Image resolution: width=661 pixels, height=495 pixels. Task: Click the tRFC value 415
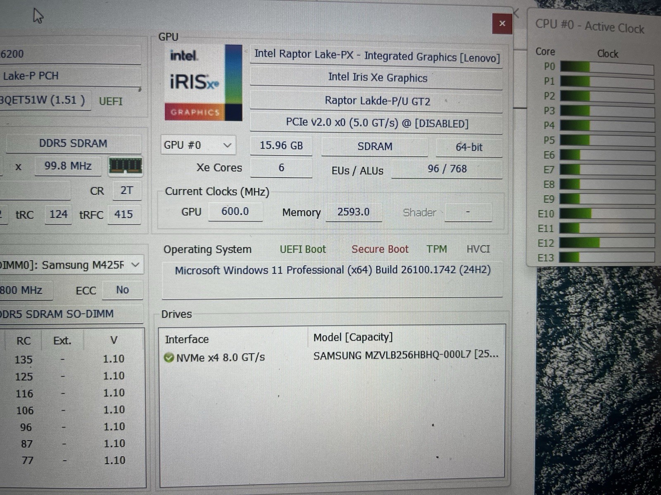pyautogui.click(x=124, y=214)
